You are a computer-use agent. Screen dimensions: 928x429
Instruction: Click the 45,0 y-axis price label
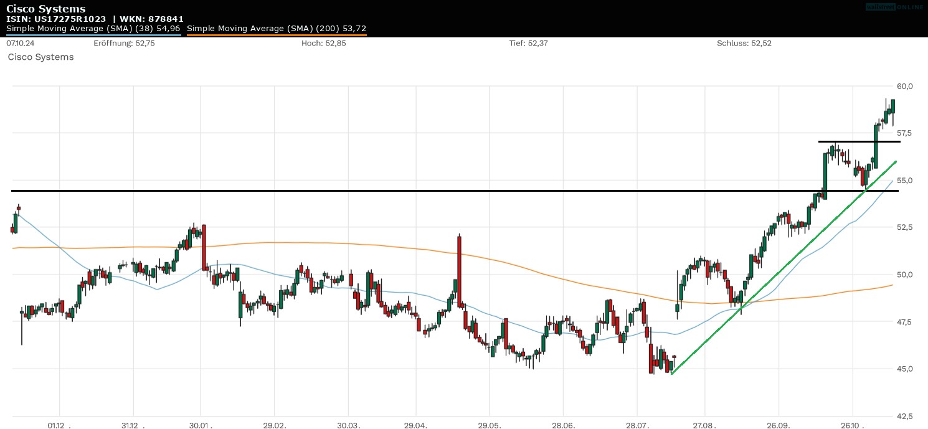[905, 369]
